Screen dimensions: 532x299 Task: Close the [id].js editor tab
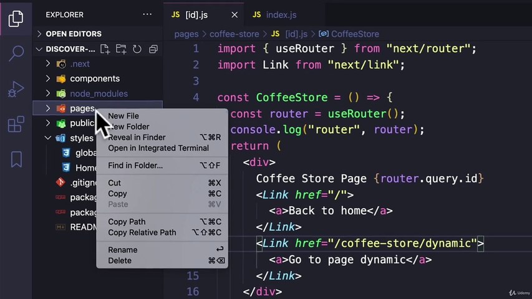pos(235,15)
